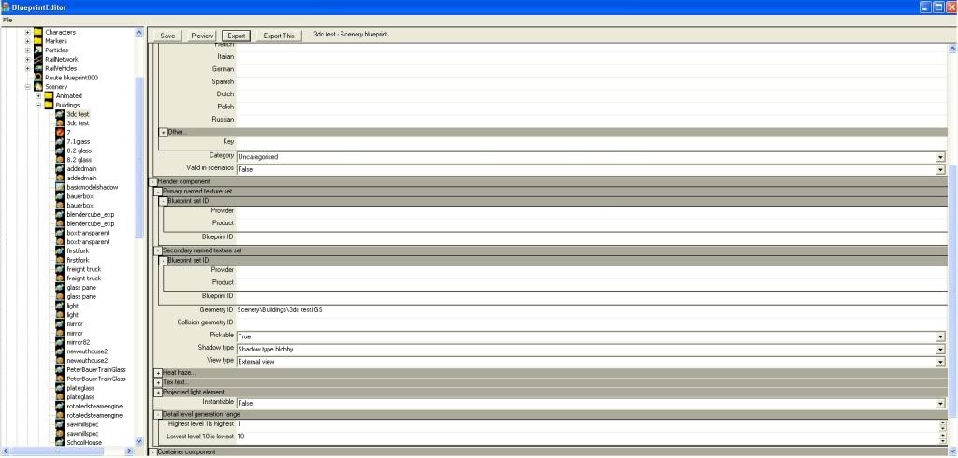Screen dimensions: 958x458
Task: Open the Valid in scenarios dropdown
Action: coord(941,170)
